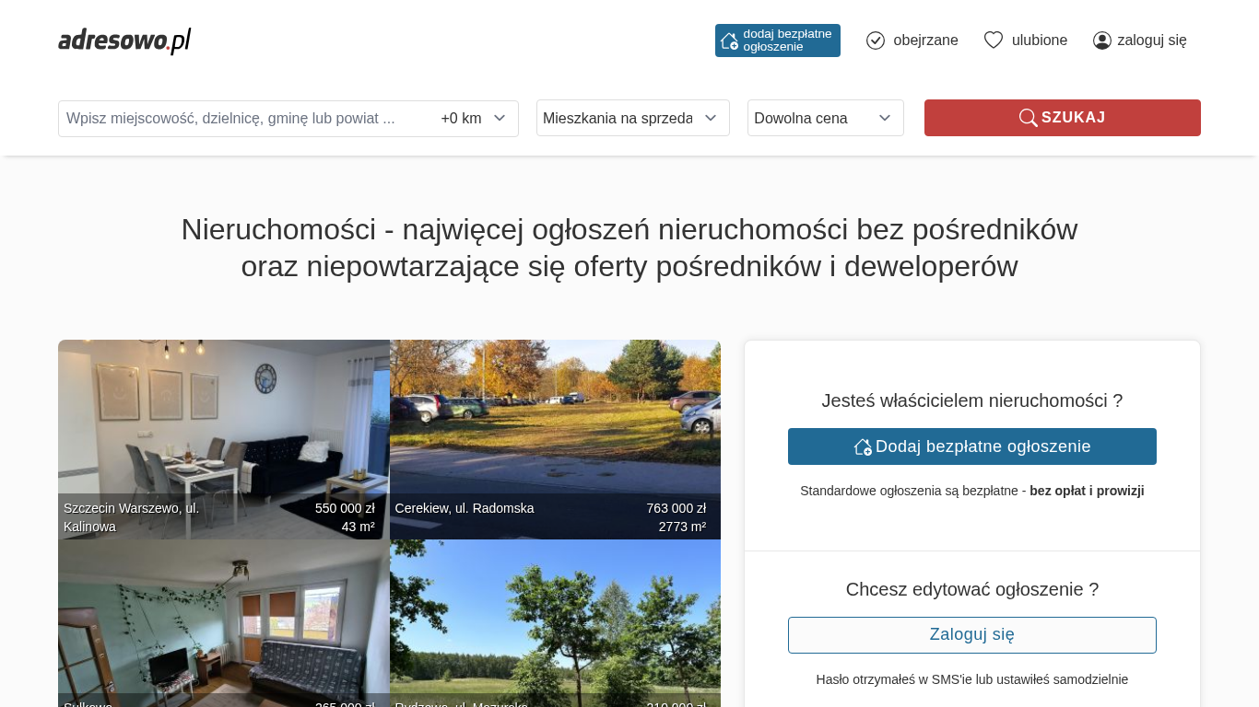Click the checkmark circle icon beside obejrzane
Viewport: 1259px width, 707px height.
(876, 41)
